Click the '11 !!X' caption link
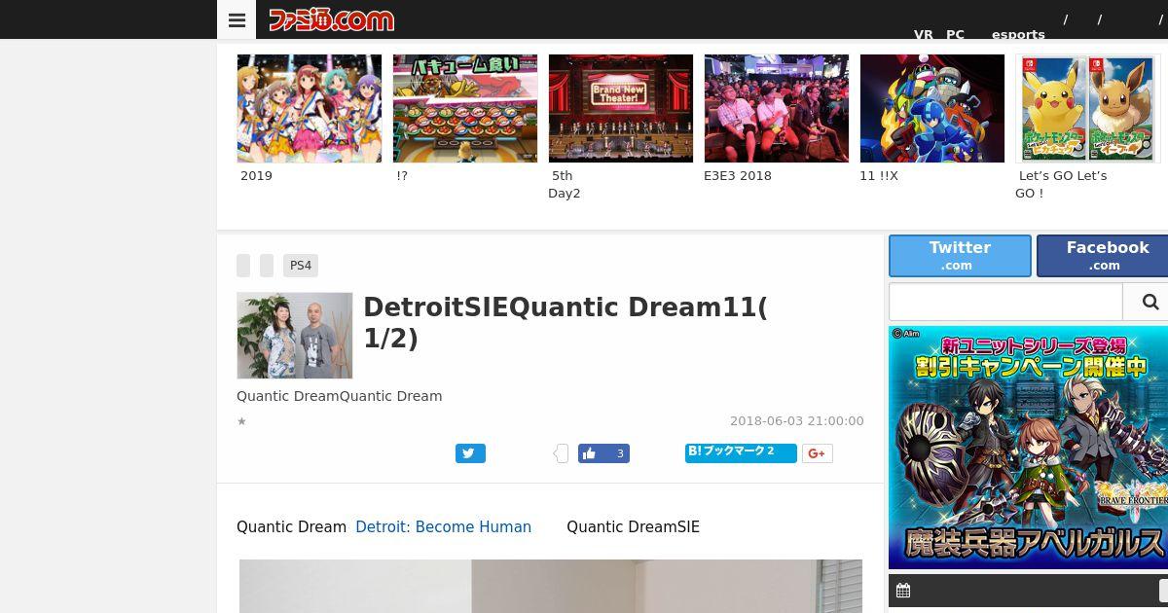 coord(879,176)
